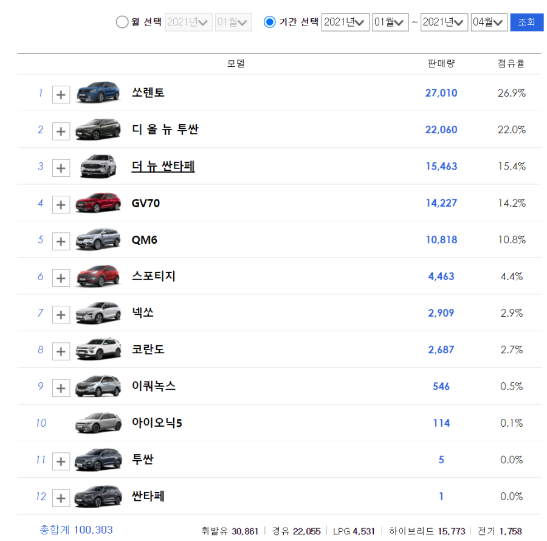The height and width of the screenshot is (541, 547).
Task: Expand the QM6 row plus button
Action: coord(61,241)
